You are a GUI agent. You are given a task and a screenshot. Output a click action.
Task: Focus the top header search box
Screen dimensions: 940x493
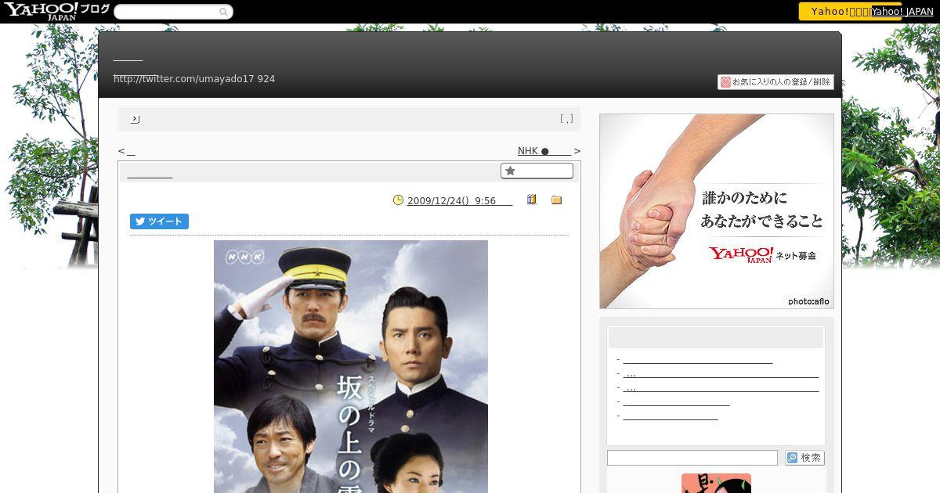point(166,12)
